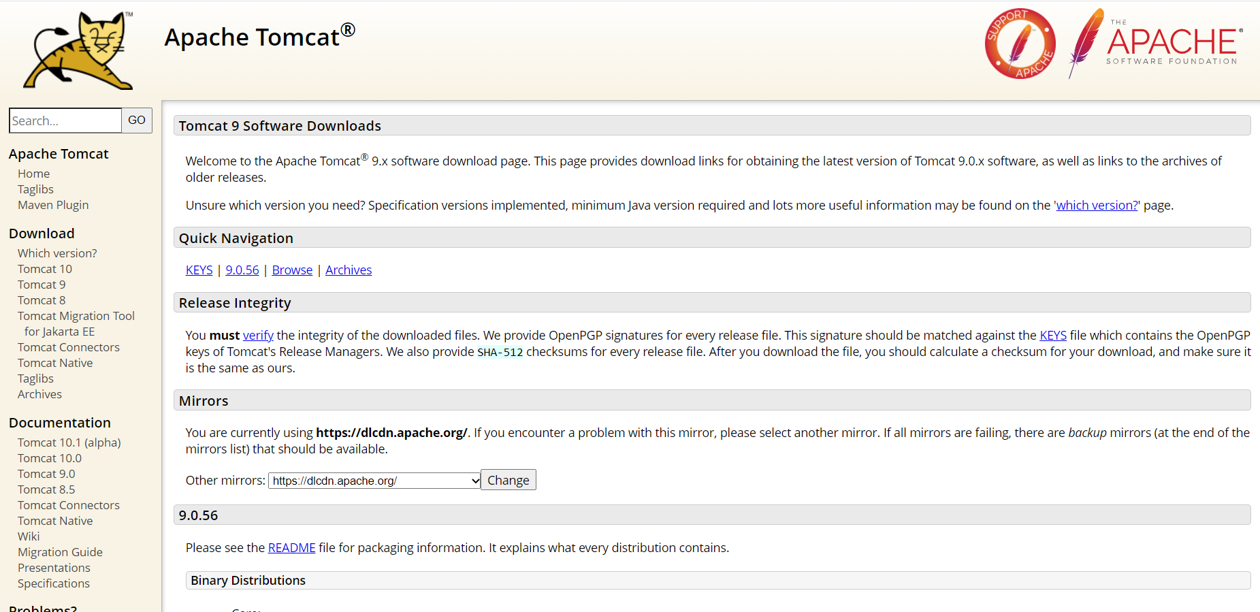Open Tomcat Connectors under Documentation section
This screenshot has height=612, width=1260.
(69, 505)
